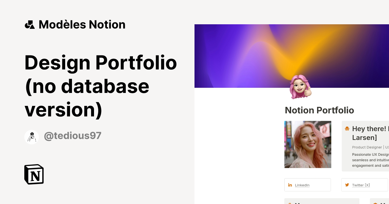The image size is (389, 204).
Task: Open the Twitter [X] link
Action: (x=361, y=185)
